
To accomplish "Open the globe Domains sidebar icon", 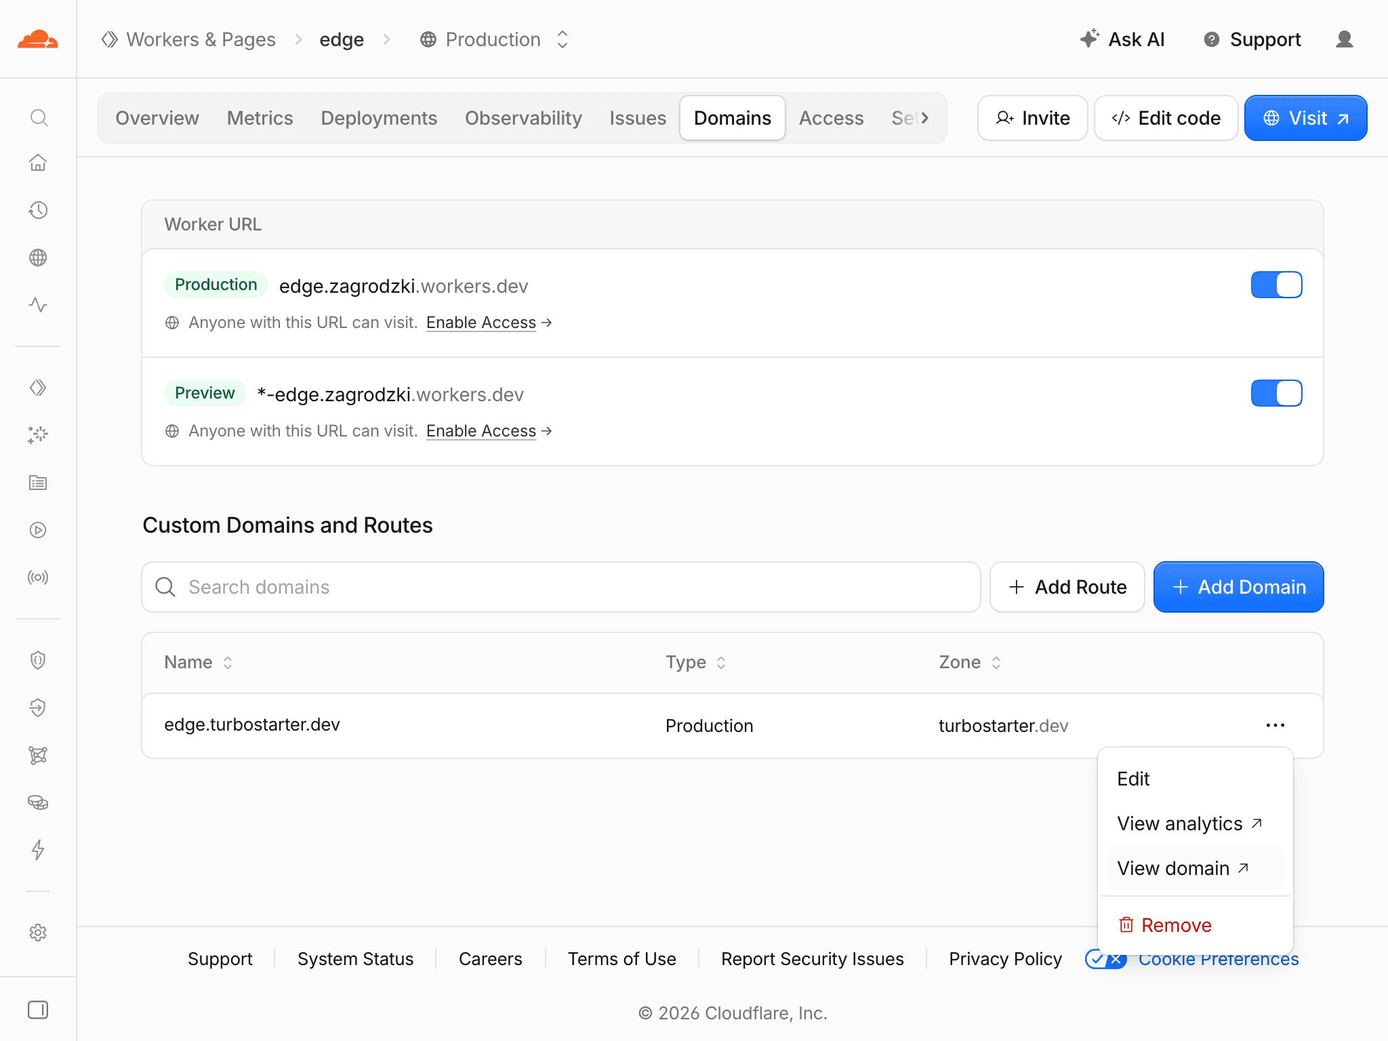I will (x=38, y=258).
